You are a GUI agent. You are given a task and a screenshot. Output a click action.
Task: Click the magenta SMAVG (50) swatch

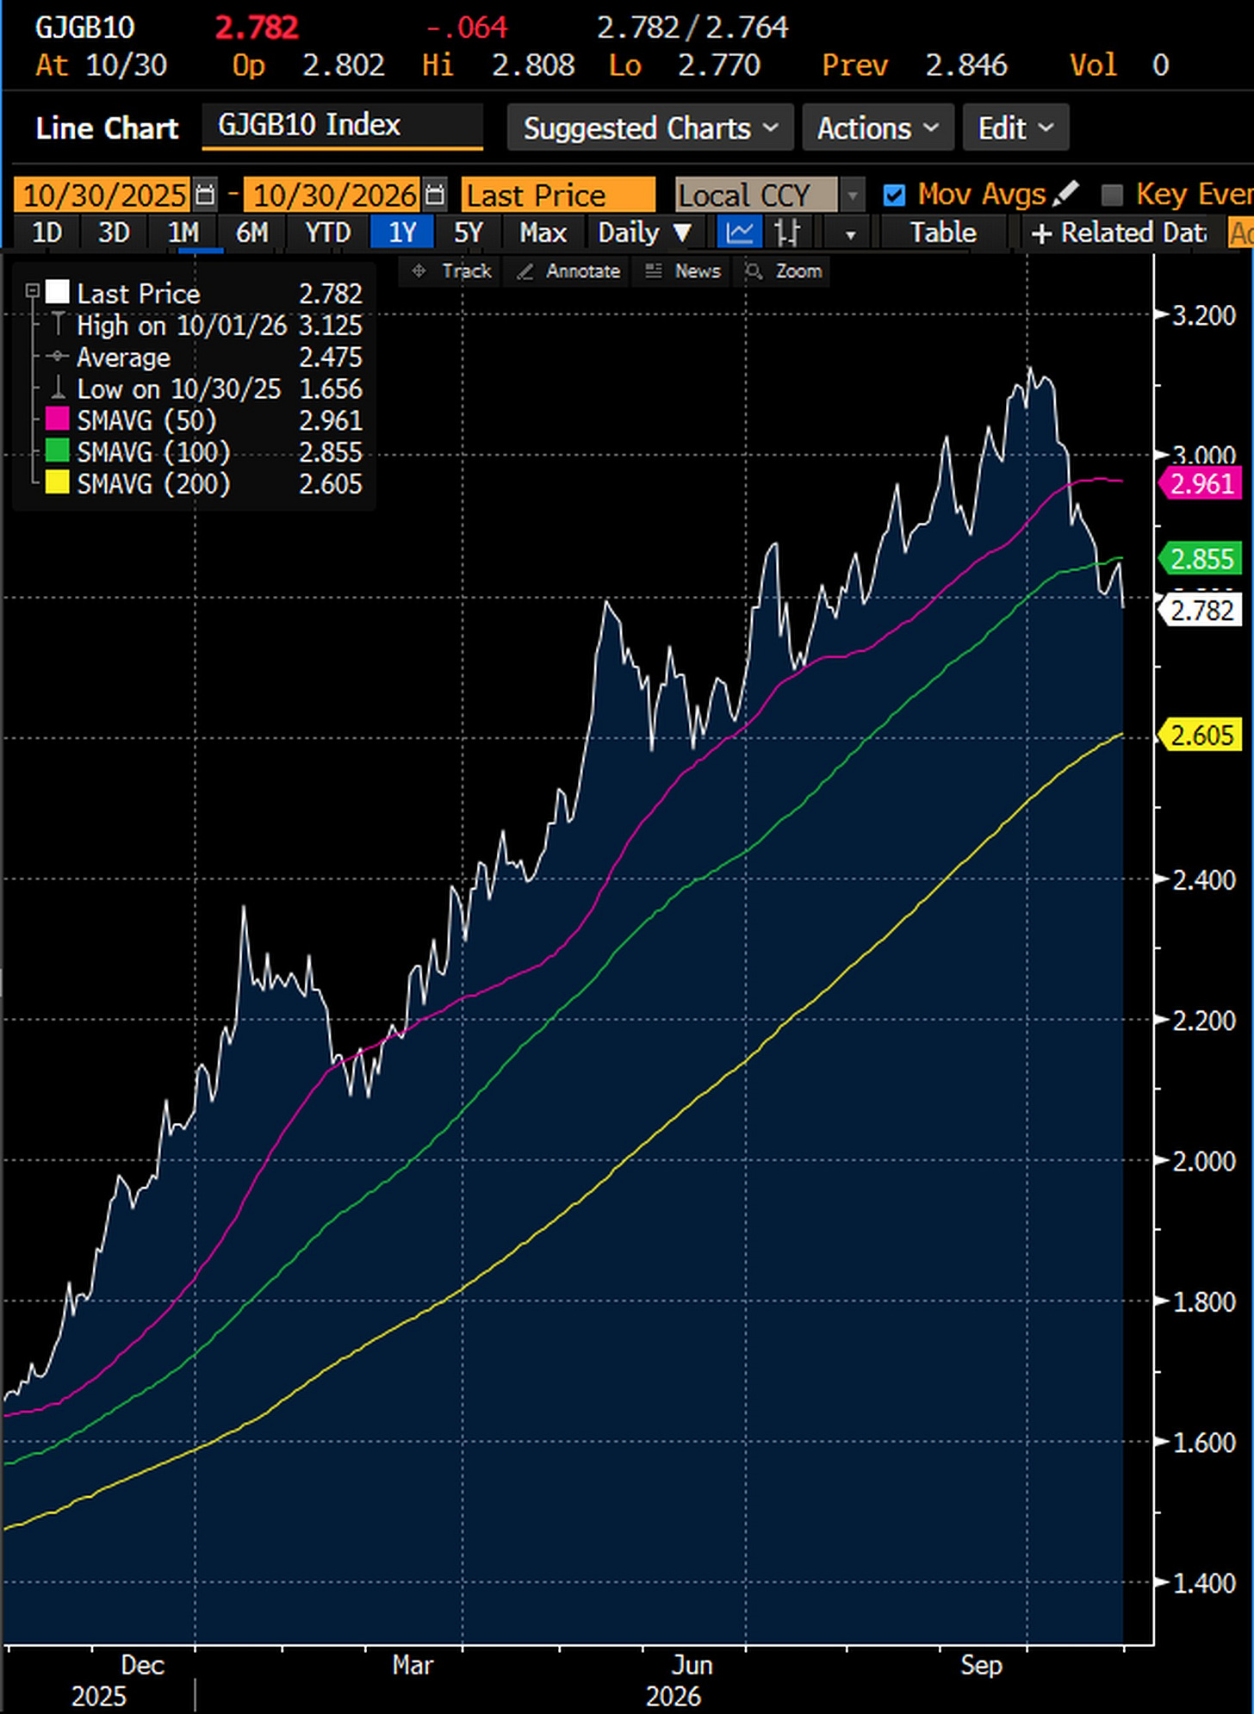click(x=57, y=419)
